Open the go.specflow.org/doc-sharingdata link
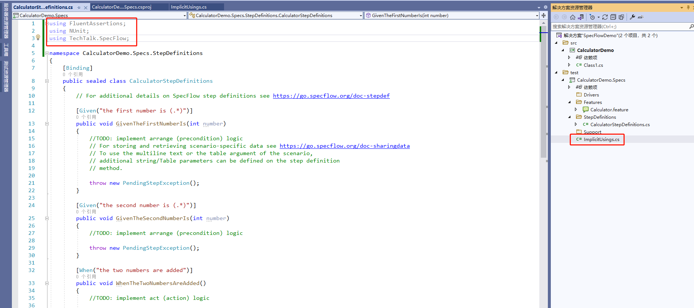This screenshot has width=694, height=308. (x=345, y=146)
